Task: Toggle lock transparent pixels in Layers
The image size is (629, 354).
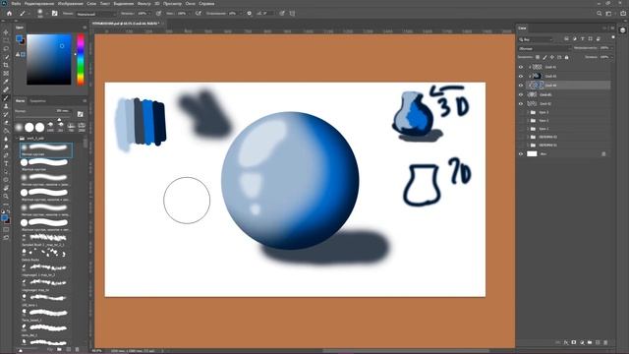Action: (x=538, y=57)
